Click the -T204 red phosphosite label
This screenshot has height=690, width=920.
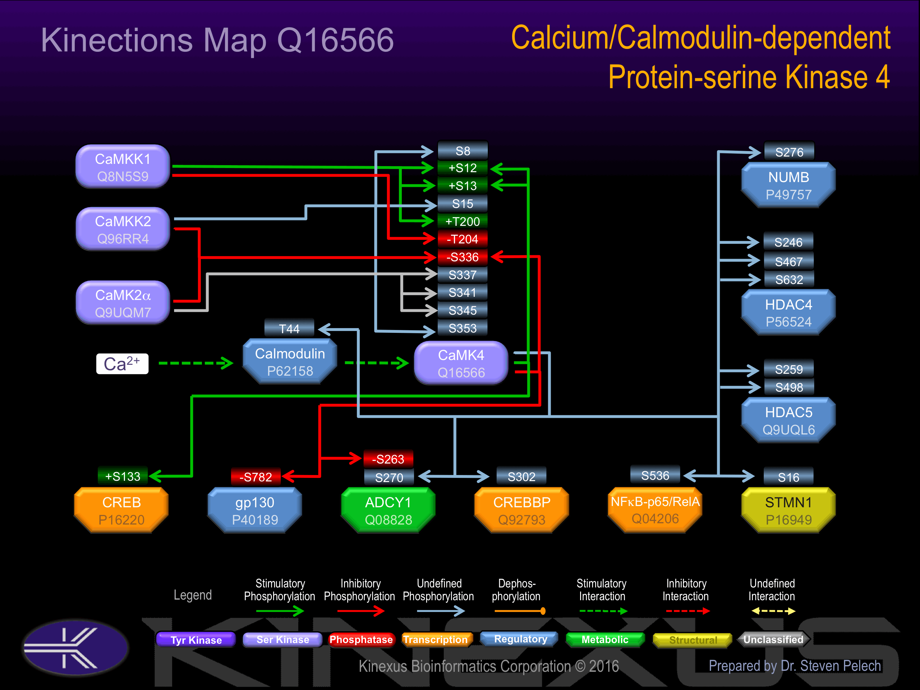click(x=463, y=239)
